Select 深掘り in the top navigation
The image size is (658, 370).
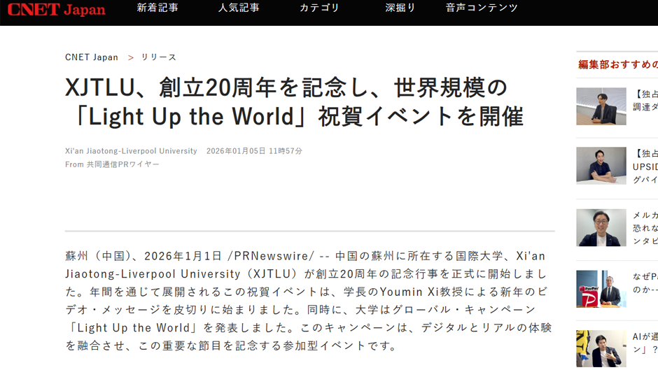click(x=400, y=8)
